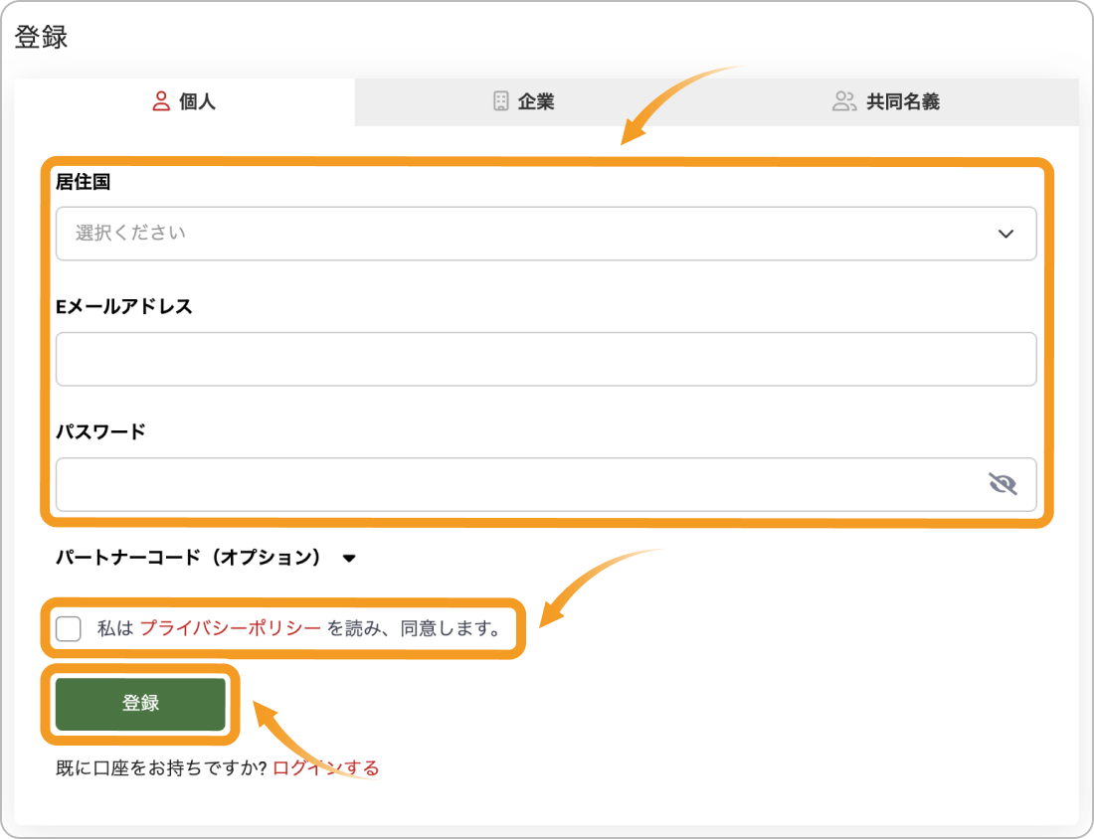Image resolution: width=1094 pixels, height=839 pixels.
Task: Click the 既に口座をお持ちですか? text
Action: (162, 767)
